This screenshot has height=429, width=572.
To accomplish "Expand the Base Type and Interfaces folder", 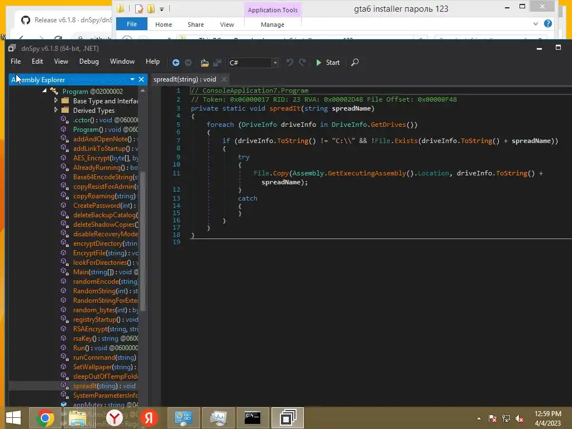I will click(56, 100).
